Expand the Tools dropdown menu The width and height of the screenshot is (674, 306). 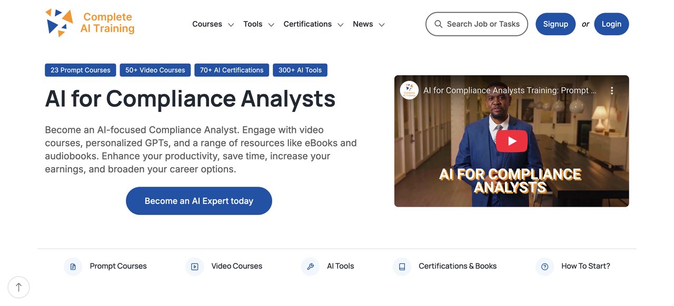pos(259,24)
